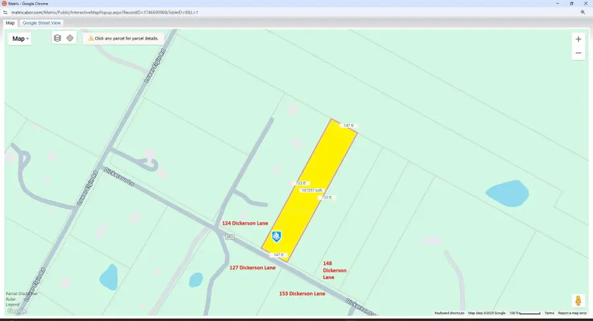Click the Chrome site info icon
This screenshot has width=593, height=321.
[x=6, y=12]
